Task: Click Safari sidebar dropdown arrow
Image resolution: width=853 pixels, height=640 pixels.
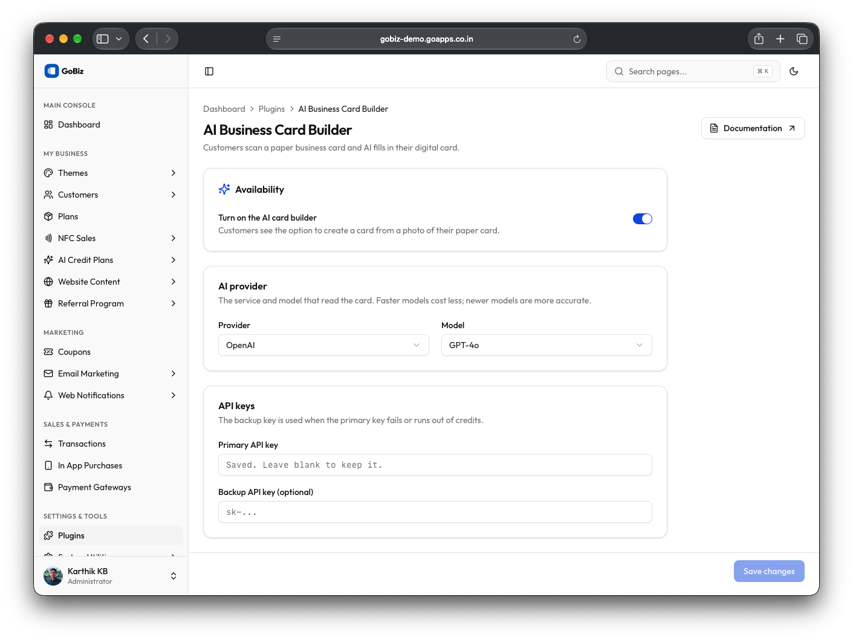Action: [119, 39]
